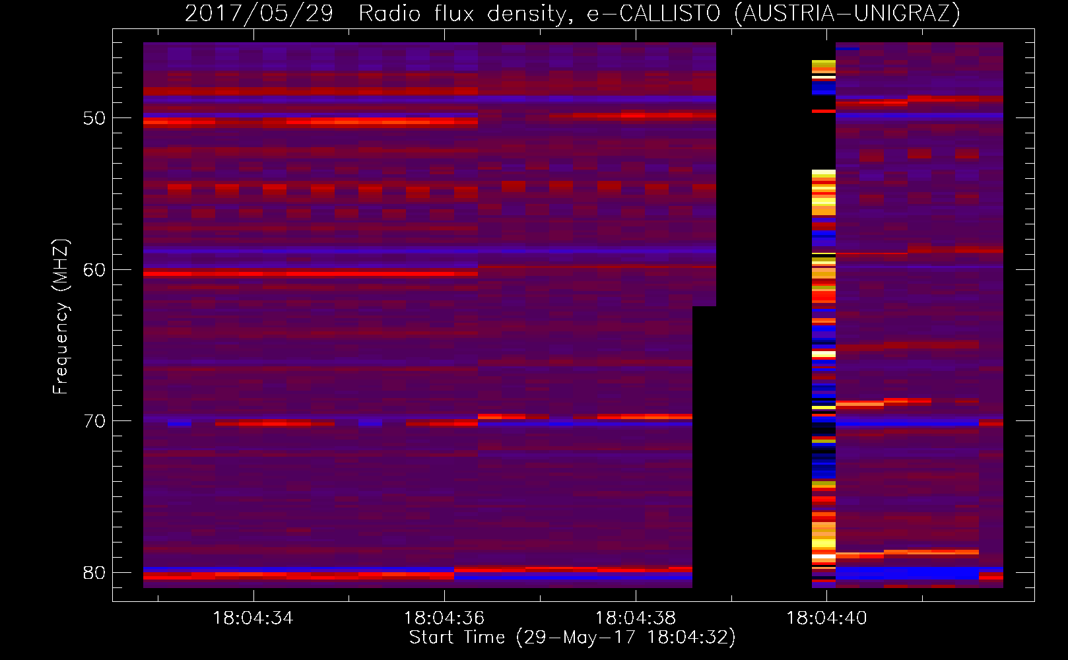The height and width of the screenshot is (660, 1068).
Task: Click the Start Time axis label
Action: click(x=572, y=638)
